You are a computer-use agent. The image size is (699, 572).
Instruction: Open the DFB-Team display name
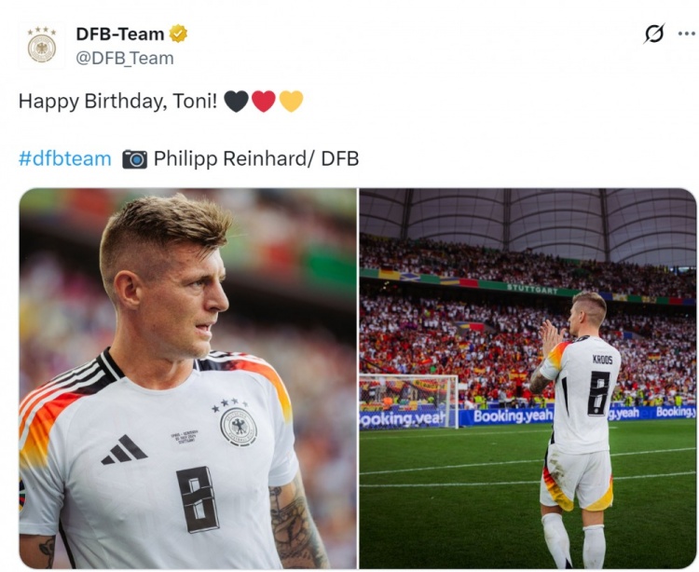tap(120, 34)
